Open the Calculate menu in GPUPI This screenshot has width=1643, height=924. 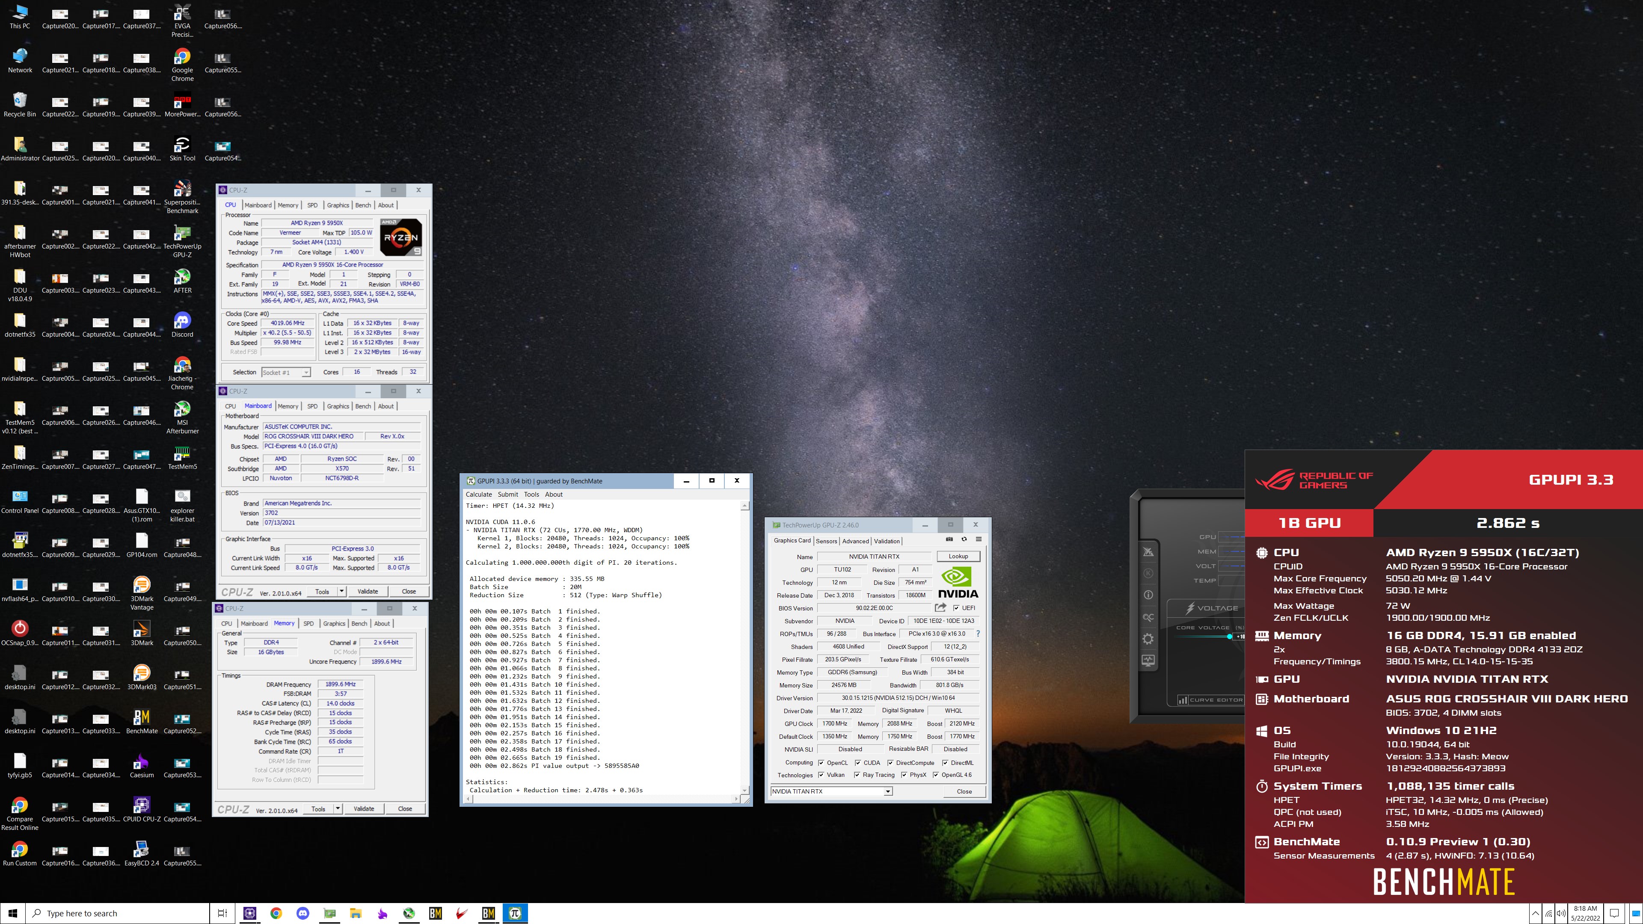click(x=478, y=494)
